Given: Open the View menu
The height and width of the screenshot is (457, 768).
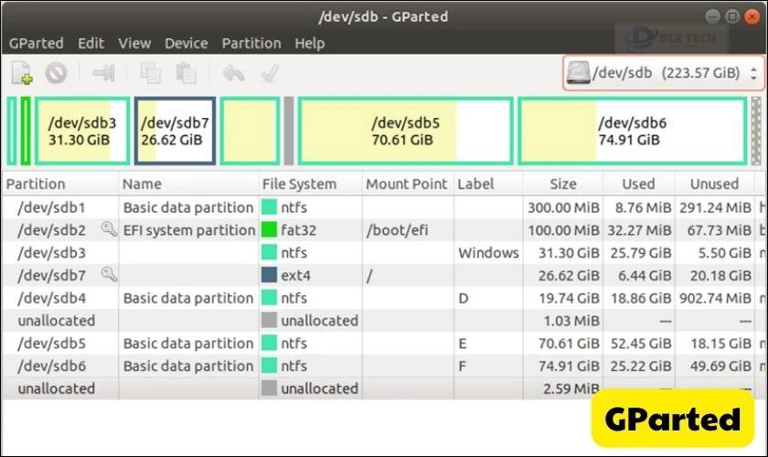Looking at the screenshot, I should [x=134, y=43].
